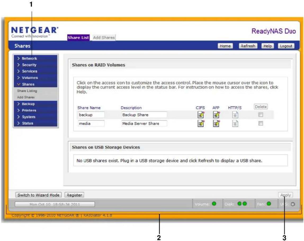Expand the Network menu section
The height and width of the screenshot is (241, 304).
click(x=35, y=58)
